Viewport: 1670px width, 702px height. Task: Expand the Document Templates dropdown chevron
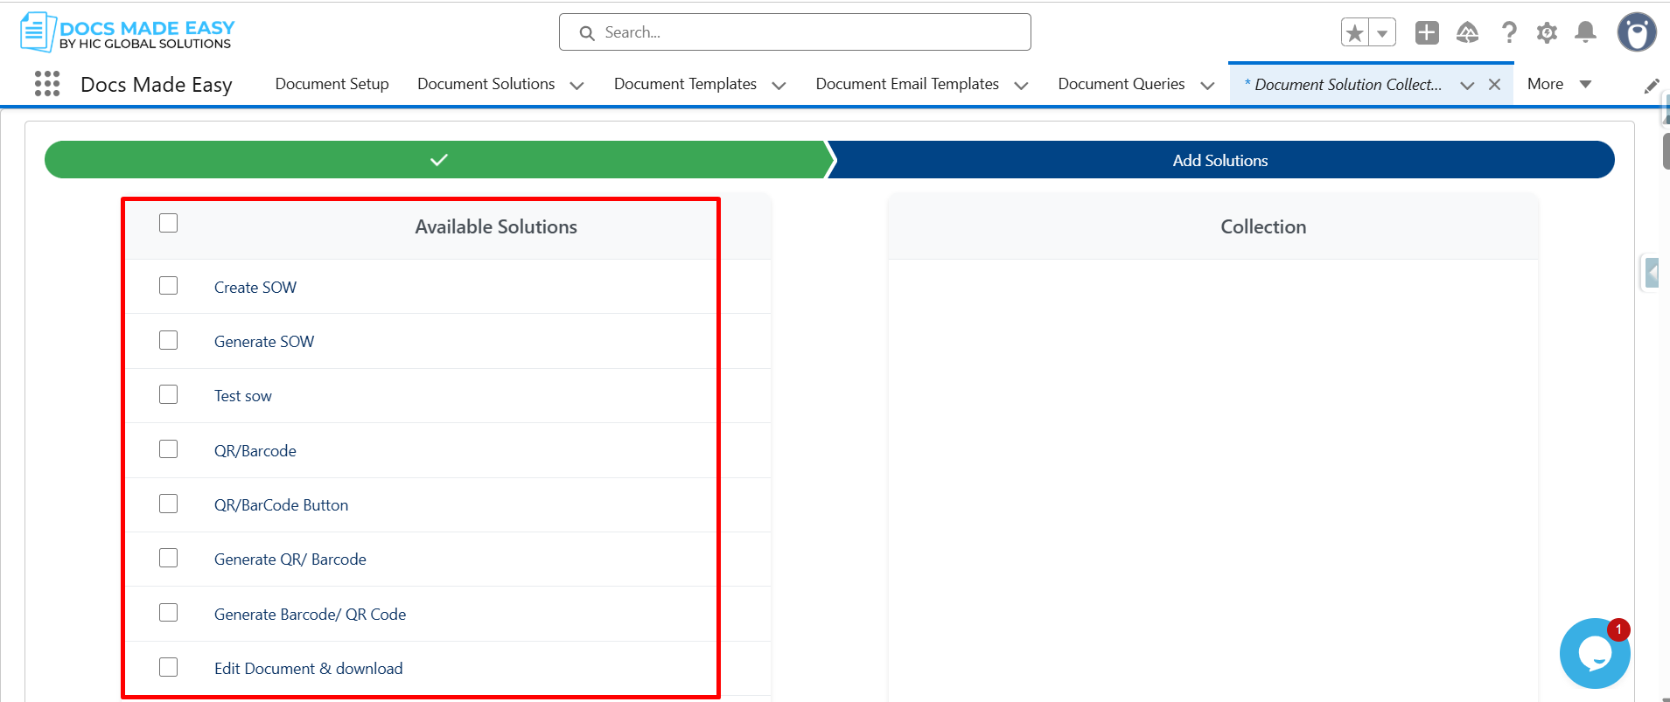pos(779,86)
